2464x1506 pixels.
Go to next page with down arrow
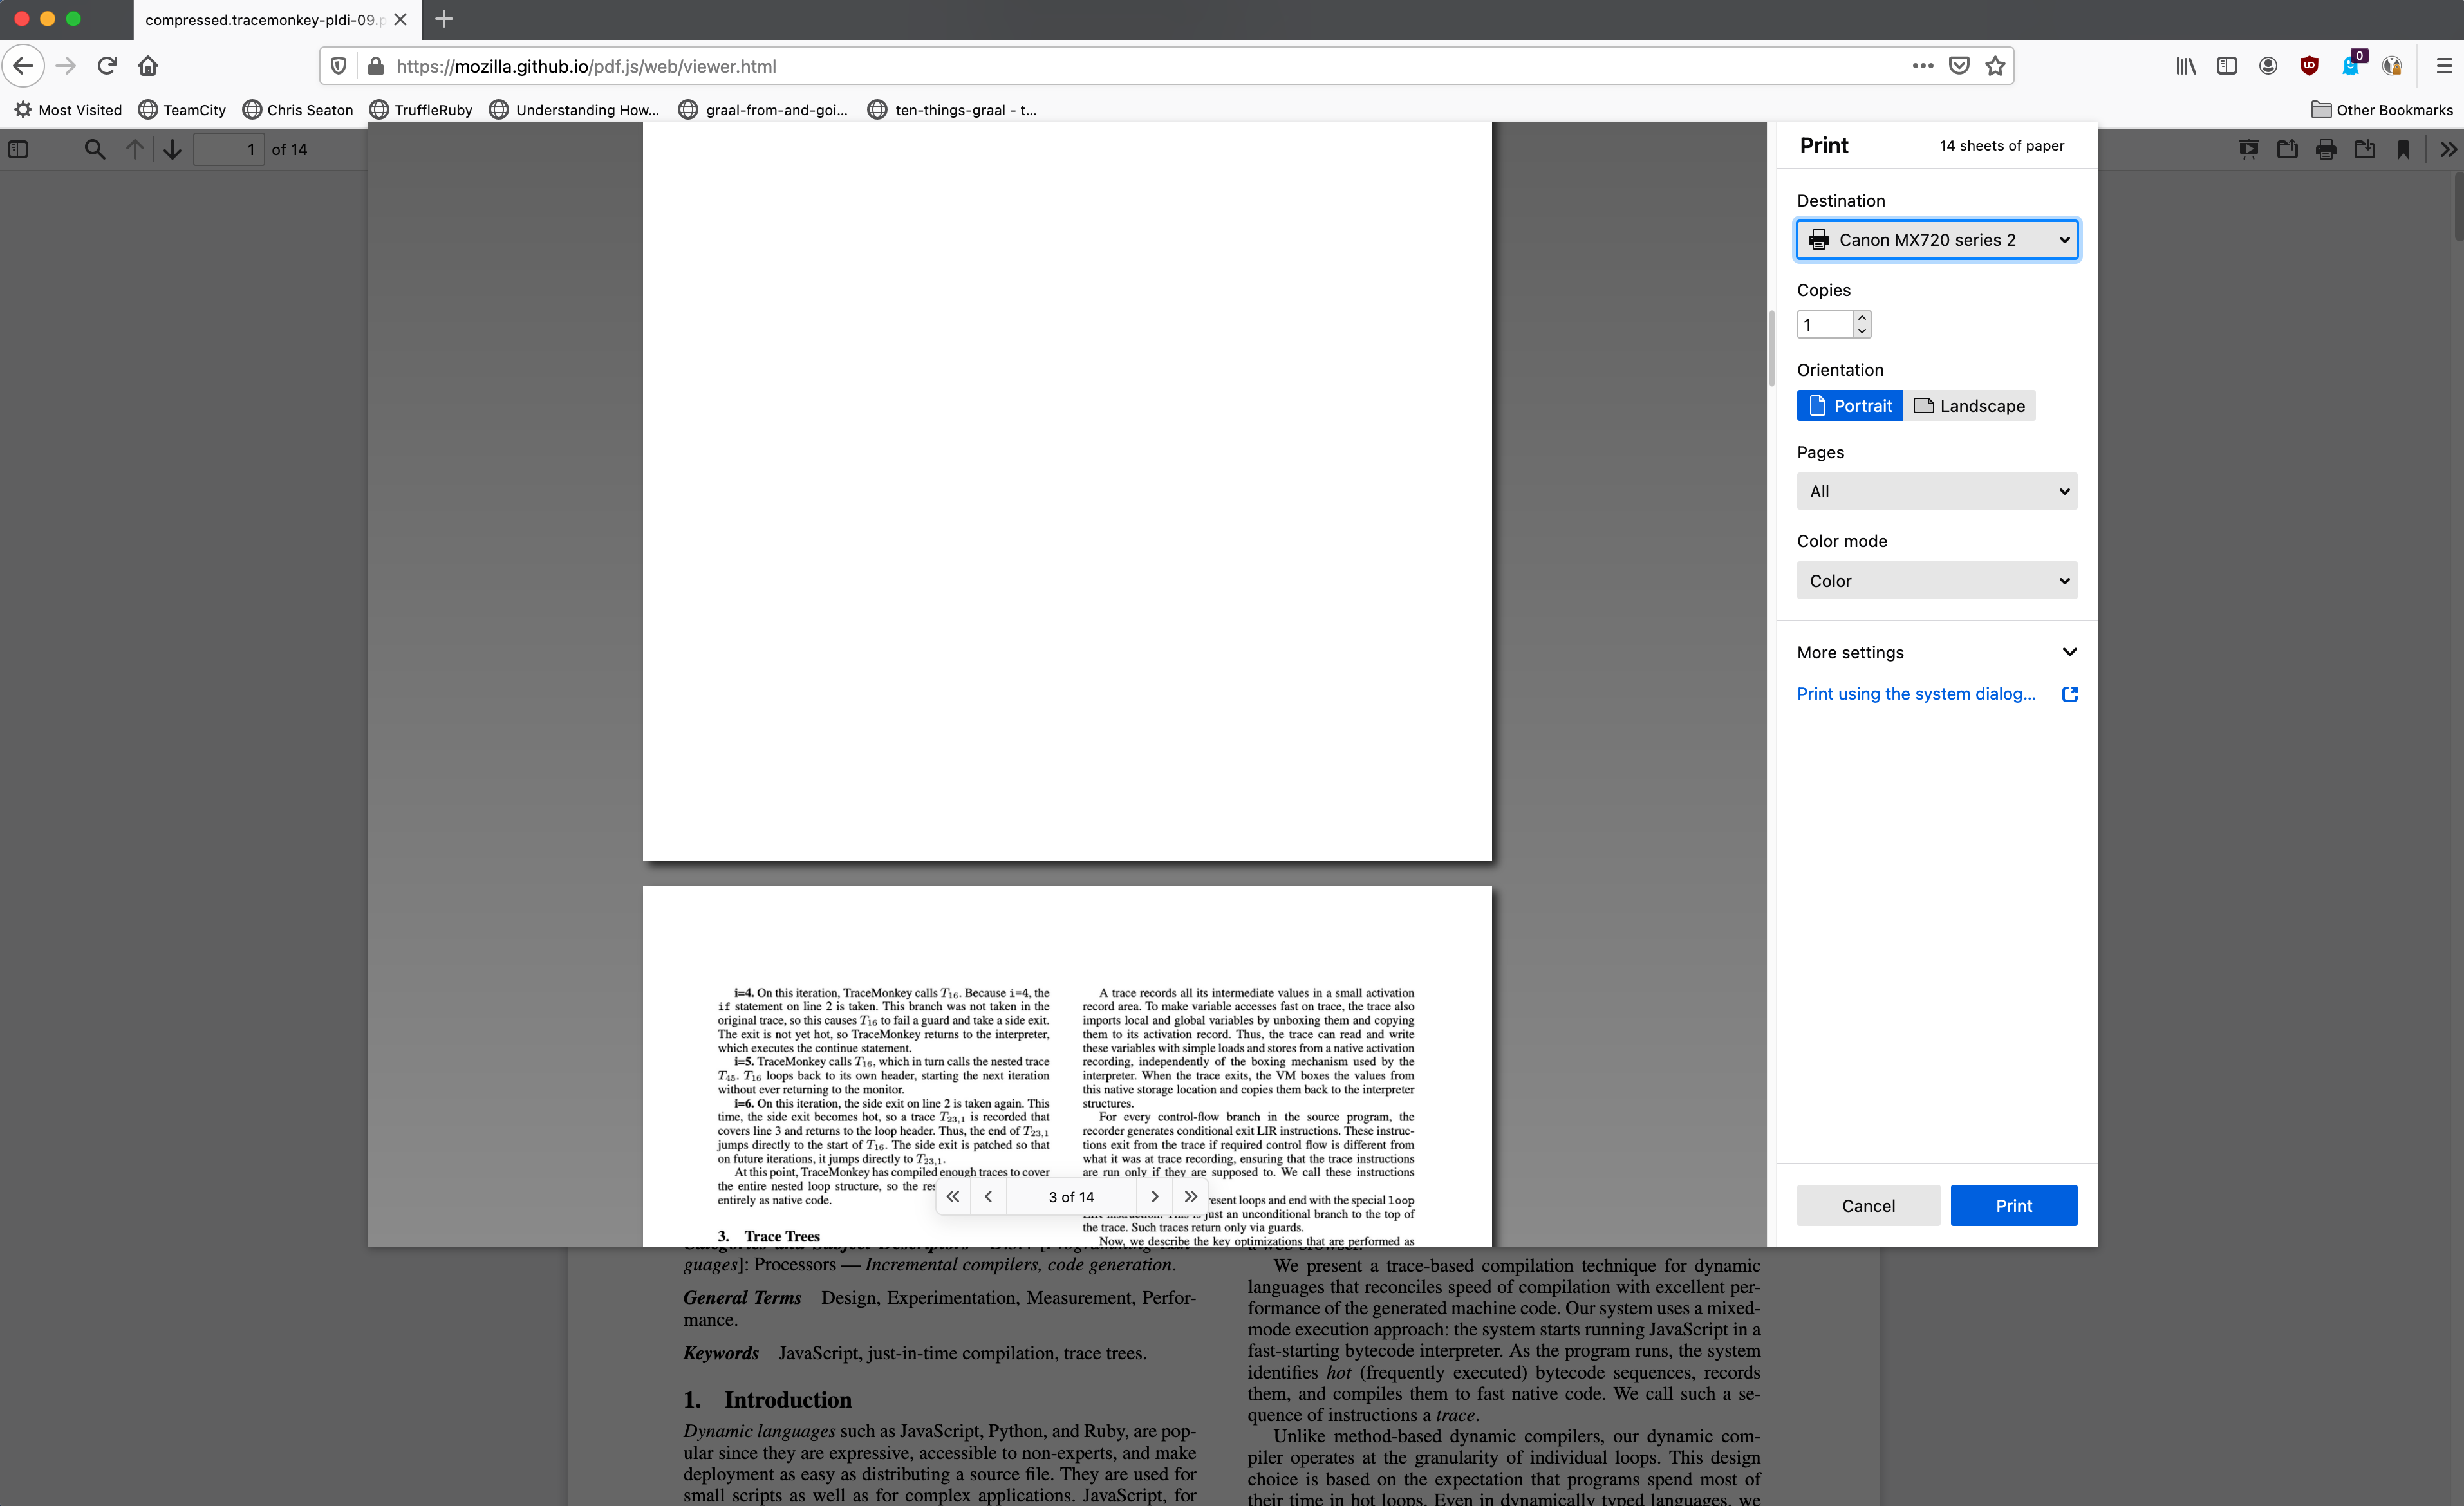(172, 149)
